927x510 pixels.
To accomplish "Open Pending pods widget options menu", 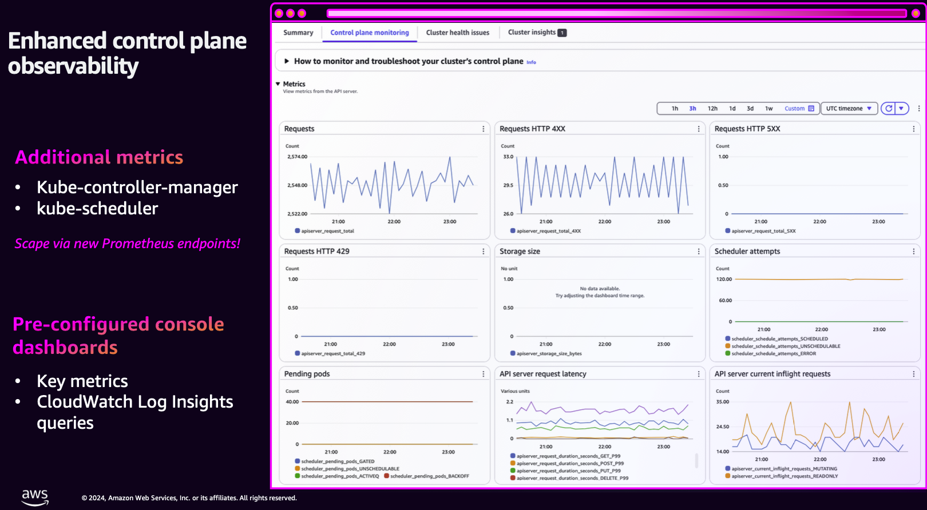I will [483, 374].
